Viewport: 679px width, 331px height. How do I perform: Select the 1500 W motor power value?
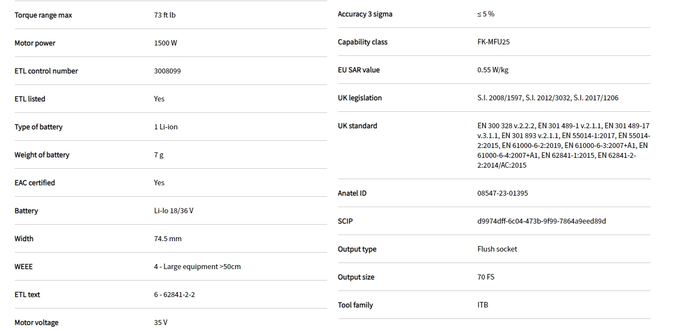166,43
